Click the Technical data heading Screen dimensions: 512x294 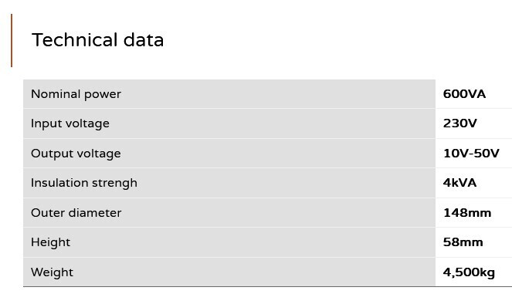[x=97, y=40]
